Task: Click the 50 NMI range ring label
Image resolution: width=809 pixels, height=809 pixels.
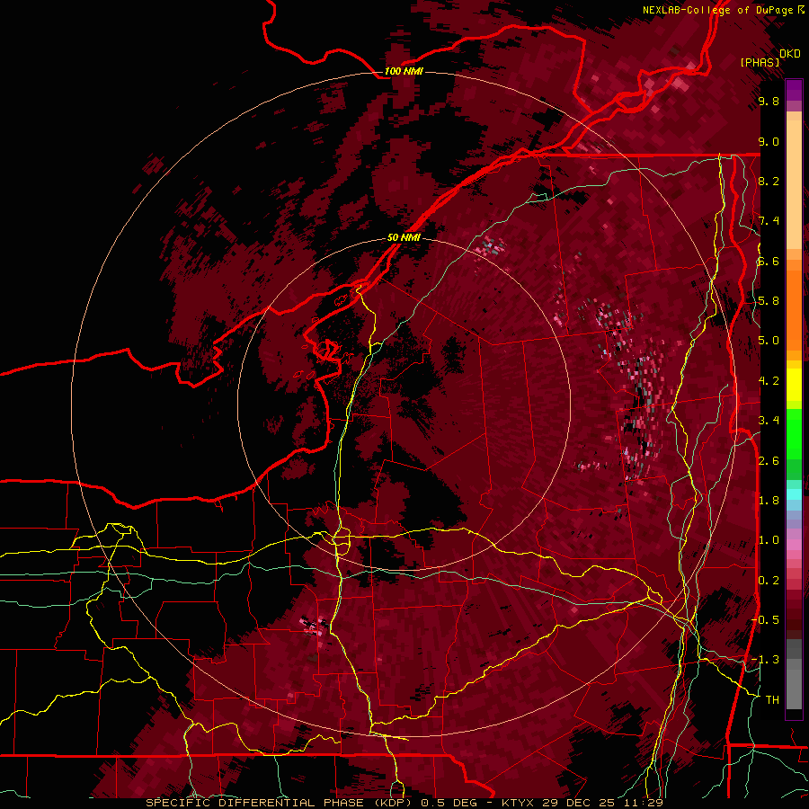Action: click(404, 238)
